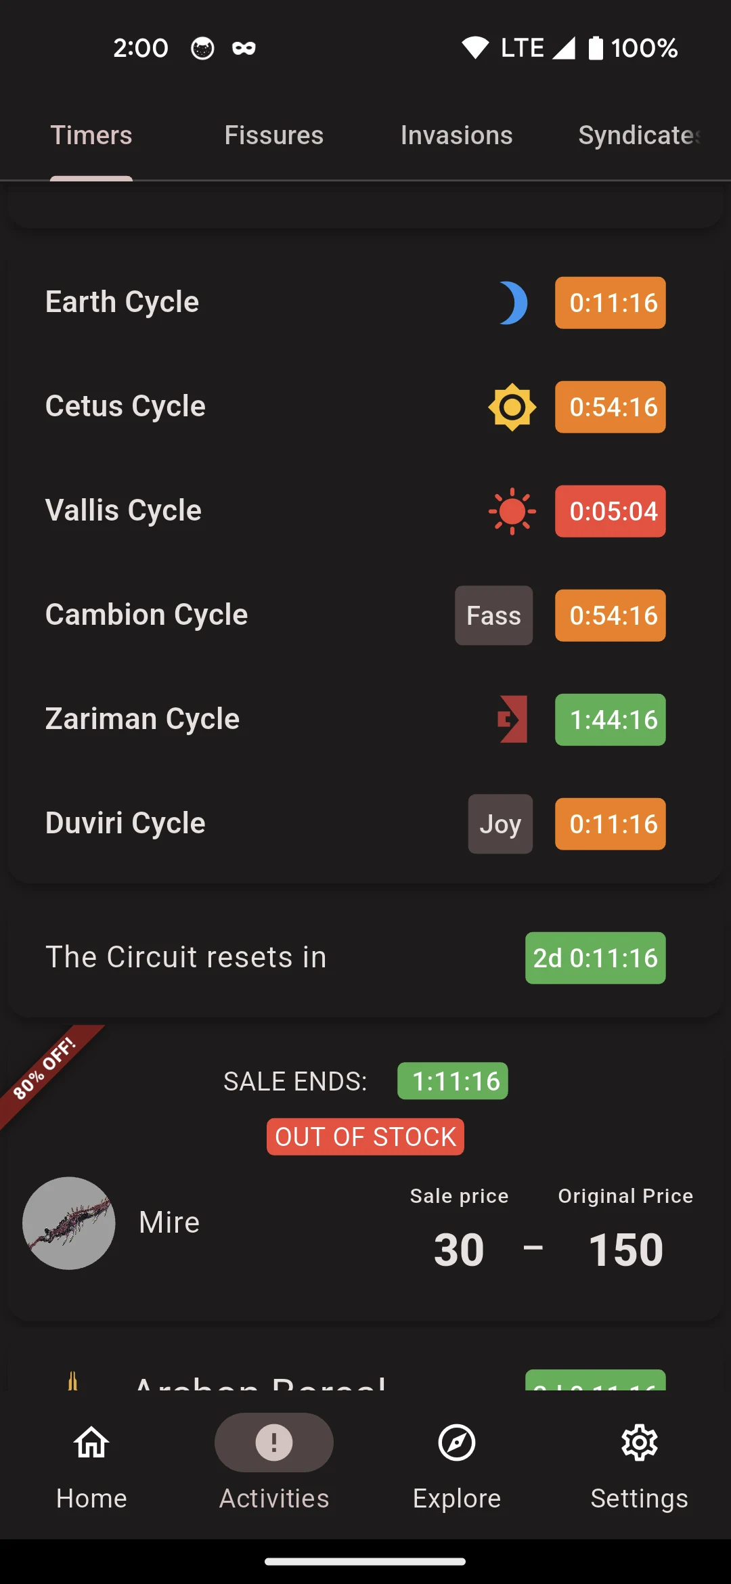Switch to the Invasions tab
This screenshot has height=1584, width=731.
tap(457, 135)
